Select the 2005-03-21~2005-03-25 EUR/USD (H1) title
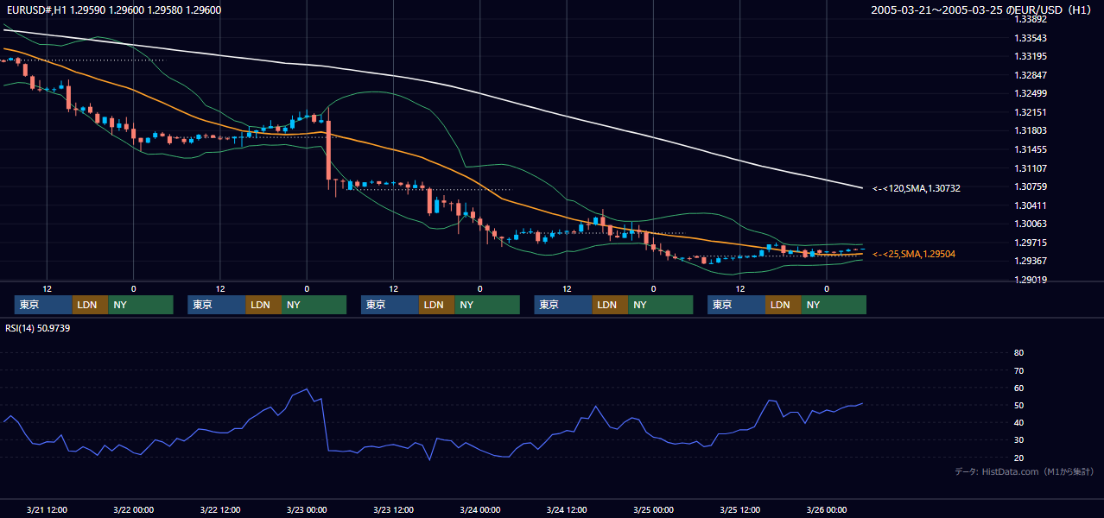This screenshot has width=1104, height=518. pyautogui.click(x=983, y=10)
